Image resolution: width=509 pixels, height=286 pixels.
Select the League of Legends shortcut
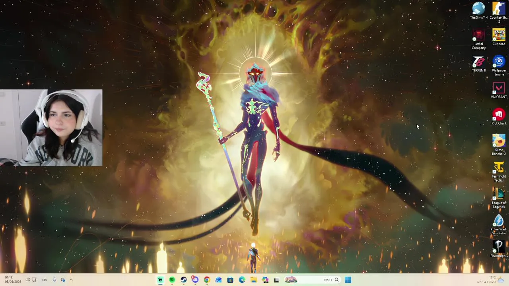click(499, 199)
